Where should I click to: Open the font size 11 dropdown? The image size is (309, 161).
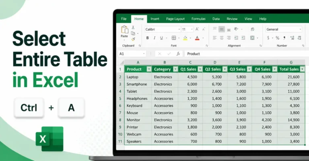click(x=192, y=29)
